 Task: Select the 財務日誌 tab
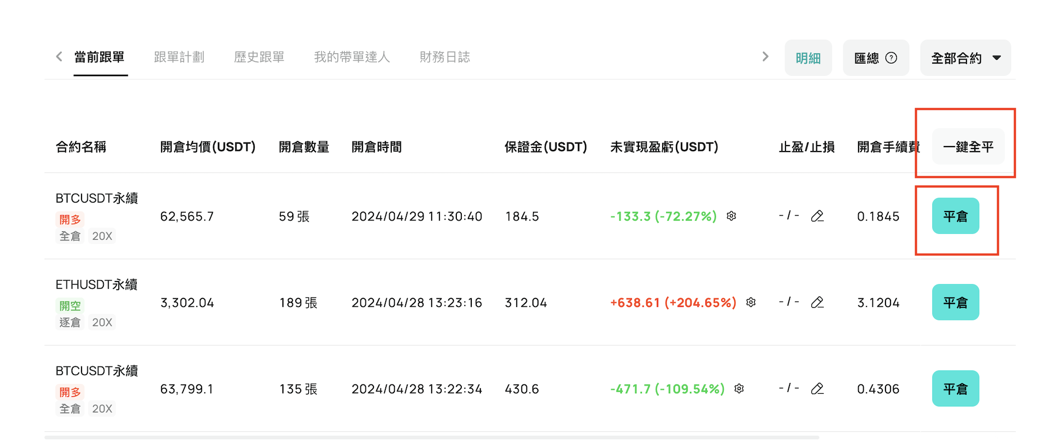coord(445,57)
